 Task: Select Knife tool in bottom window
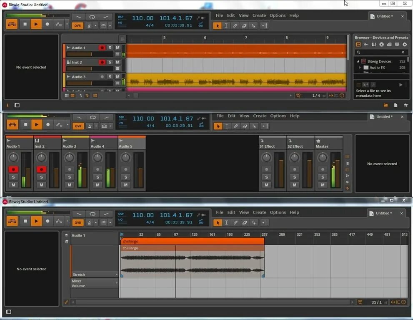click(x=254, y=222)
